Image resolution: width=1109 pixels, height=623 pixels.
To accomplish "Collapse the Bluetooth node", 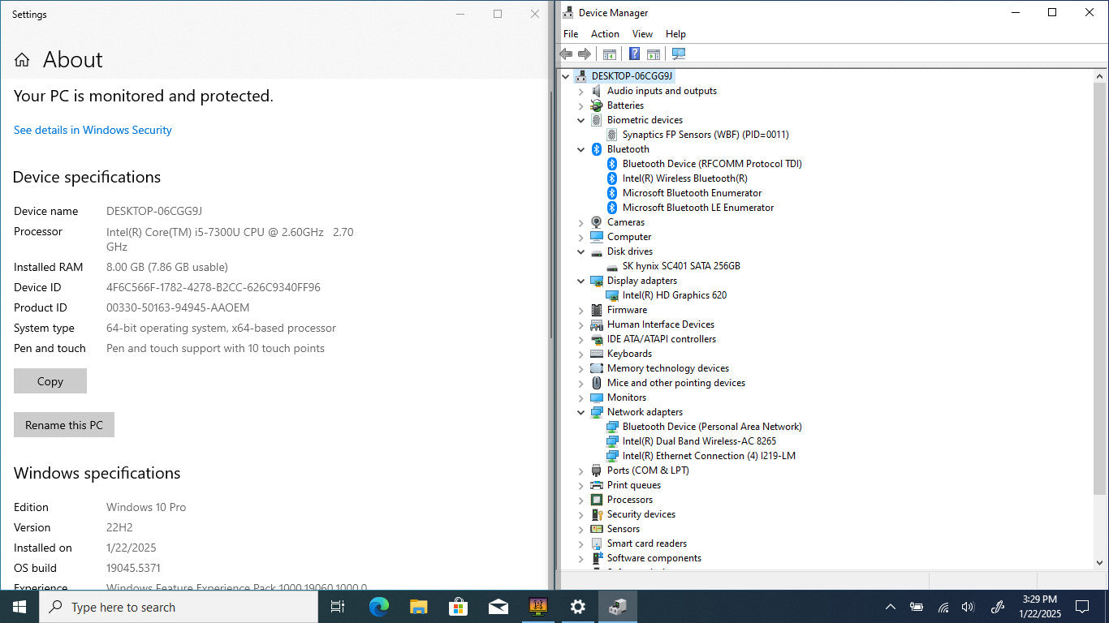I will (x=580, y=149).
